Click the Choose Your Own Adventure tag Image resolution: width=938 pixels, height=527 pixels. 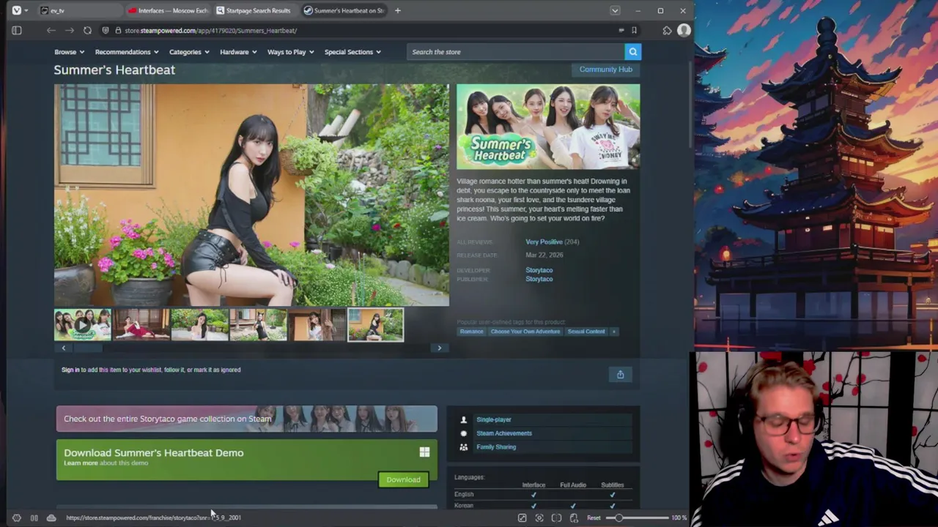pyautogui.click(x=525, y=332)
